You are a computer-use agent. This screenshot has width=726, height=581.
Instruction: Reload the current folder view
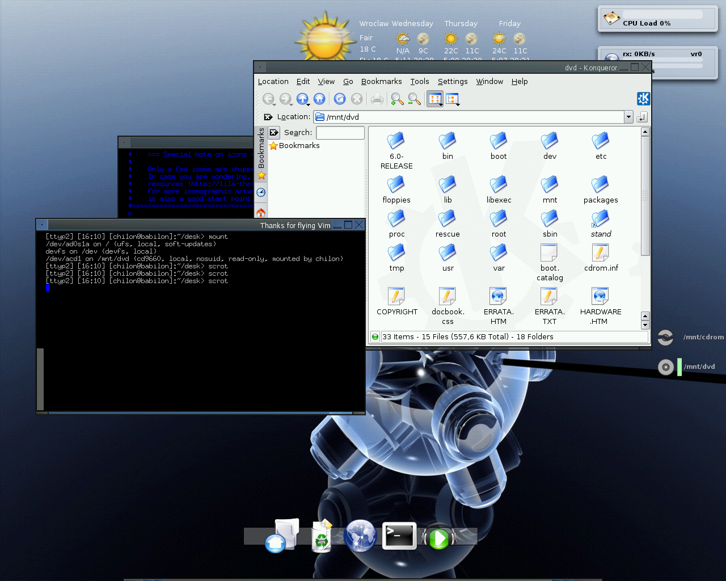[340, 99]
